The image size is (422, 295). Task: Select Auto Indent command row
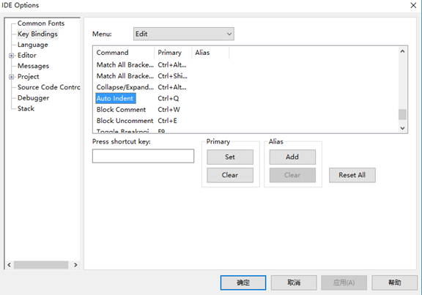point(246,98)
